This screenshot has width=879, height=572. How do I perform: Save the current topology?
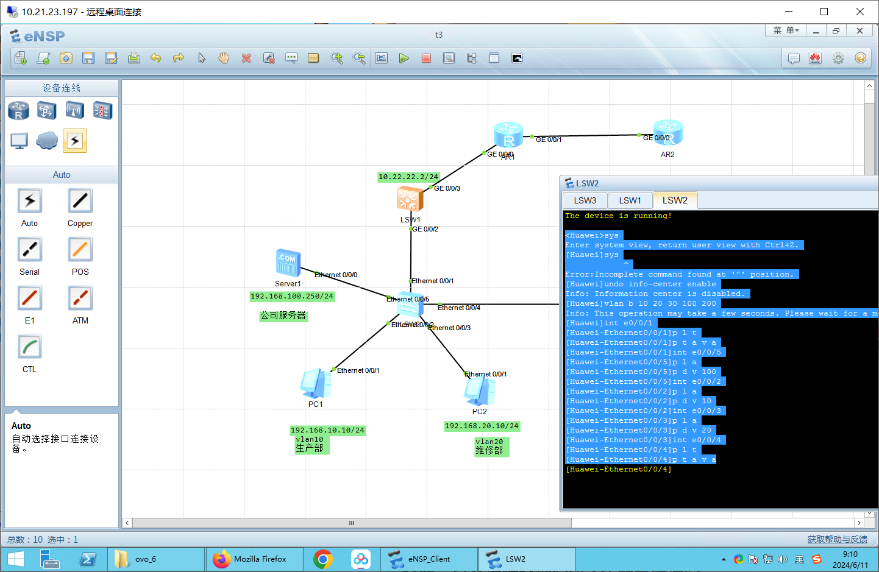pyautogui.click(x=88, y=58)
